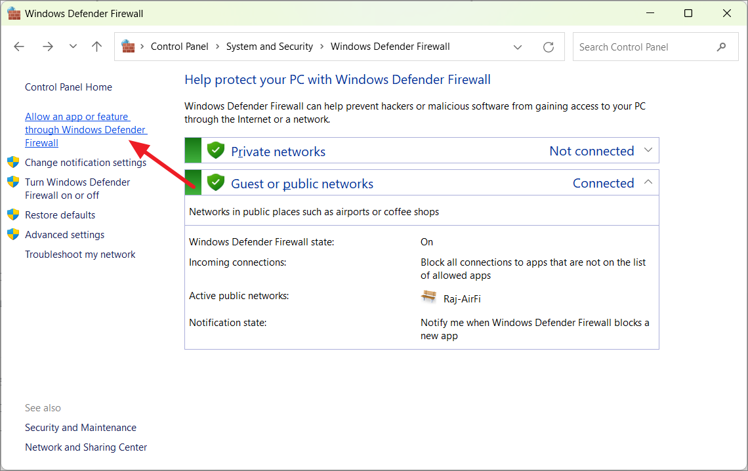Viewport: 748px width, 471px height.
Task: Open the recent locations dropdown in address bar
Action: coord(518,47)
